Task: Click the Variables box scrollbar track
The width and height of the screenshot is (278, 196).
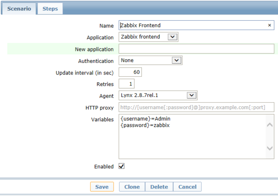Action: click(x=270, y=136)
